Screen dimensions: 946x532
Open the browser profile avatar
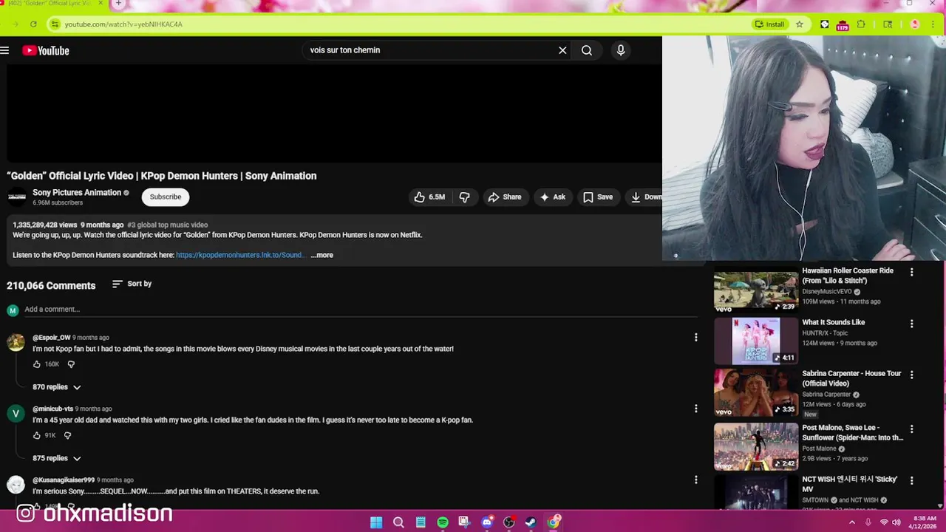(915, 24)
